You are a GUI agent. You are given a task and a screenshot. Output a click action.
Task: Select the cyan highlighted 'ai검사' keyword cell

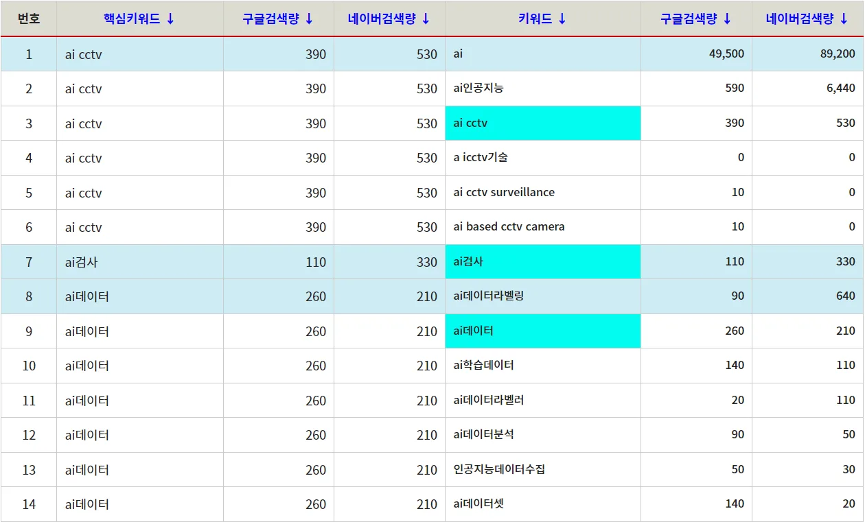542,262
